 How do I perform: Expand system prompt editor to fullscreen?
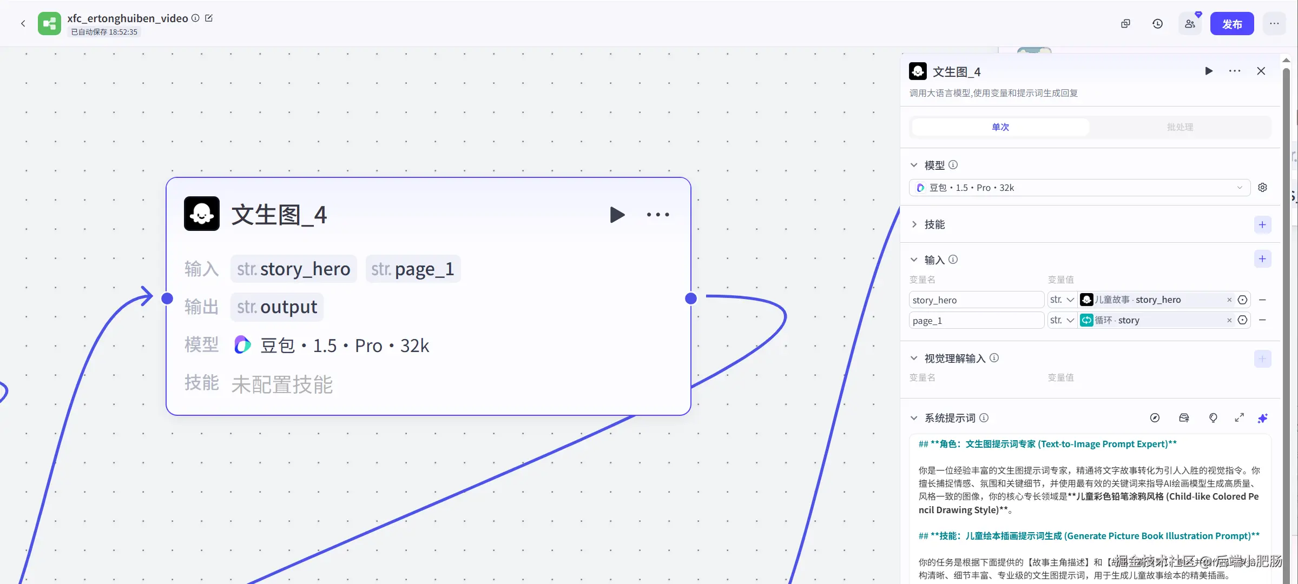tap(1239, 418)
